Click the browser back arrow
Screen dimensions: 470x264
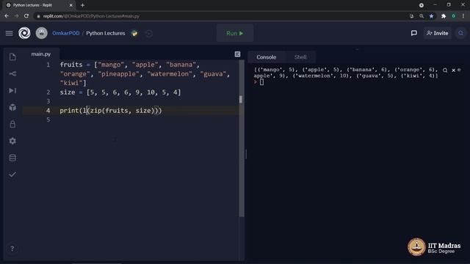7,16
